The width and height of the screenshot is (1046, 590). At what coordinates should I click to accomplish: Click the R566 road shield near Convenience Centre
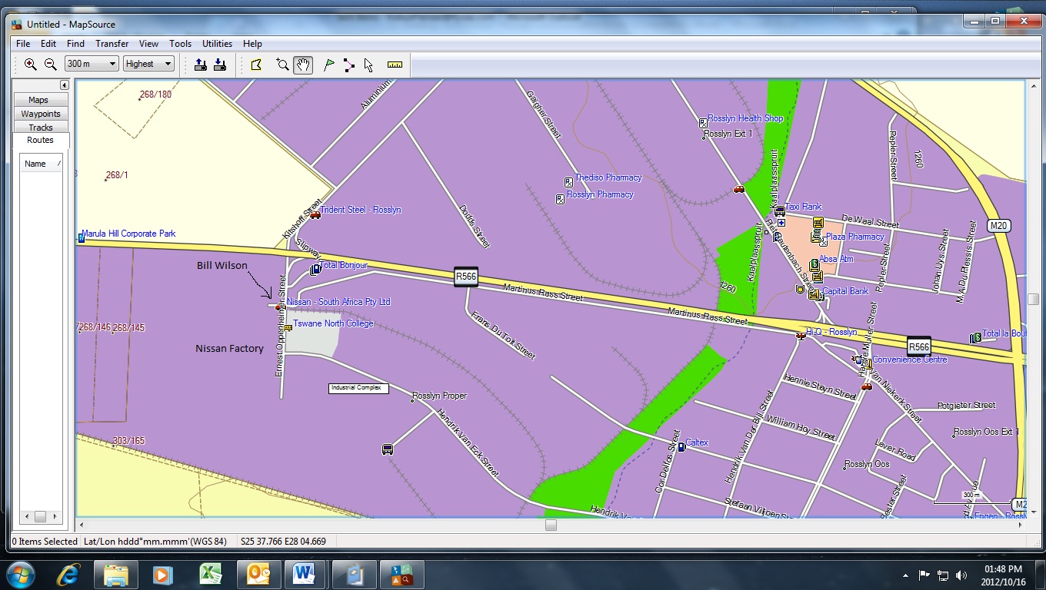tap(918, 346)
